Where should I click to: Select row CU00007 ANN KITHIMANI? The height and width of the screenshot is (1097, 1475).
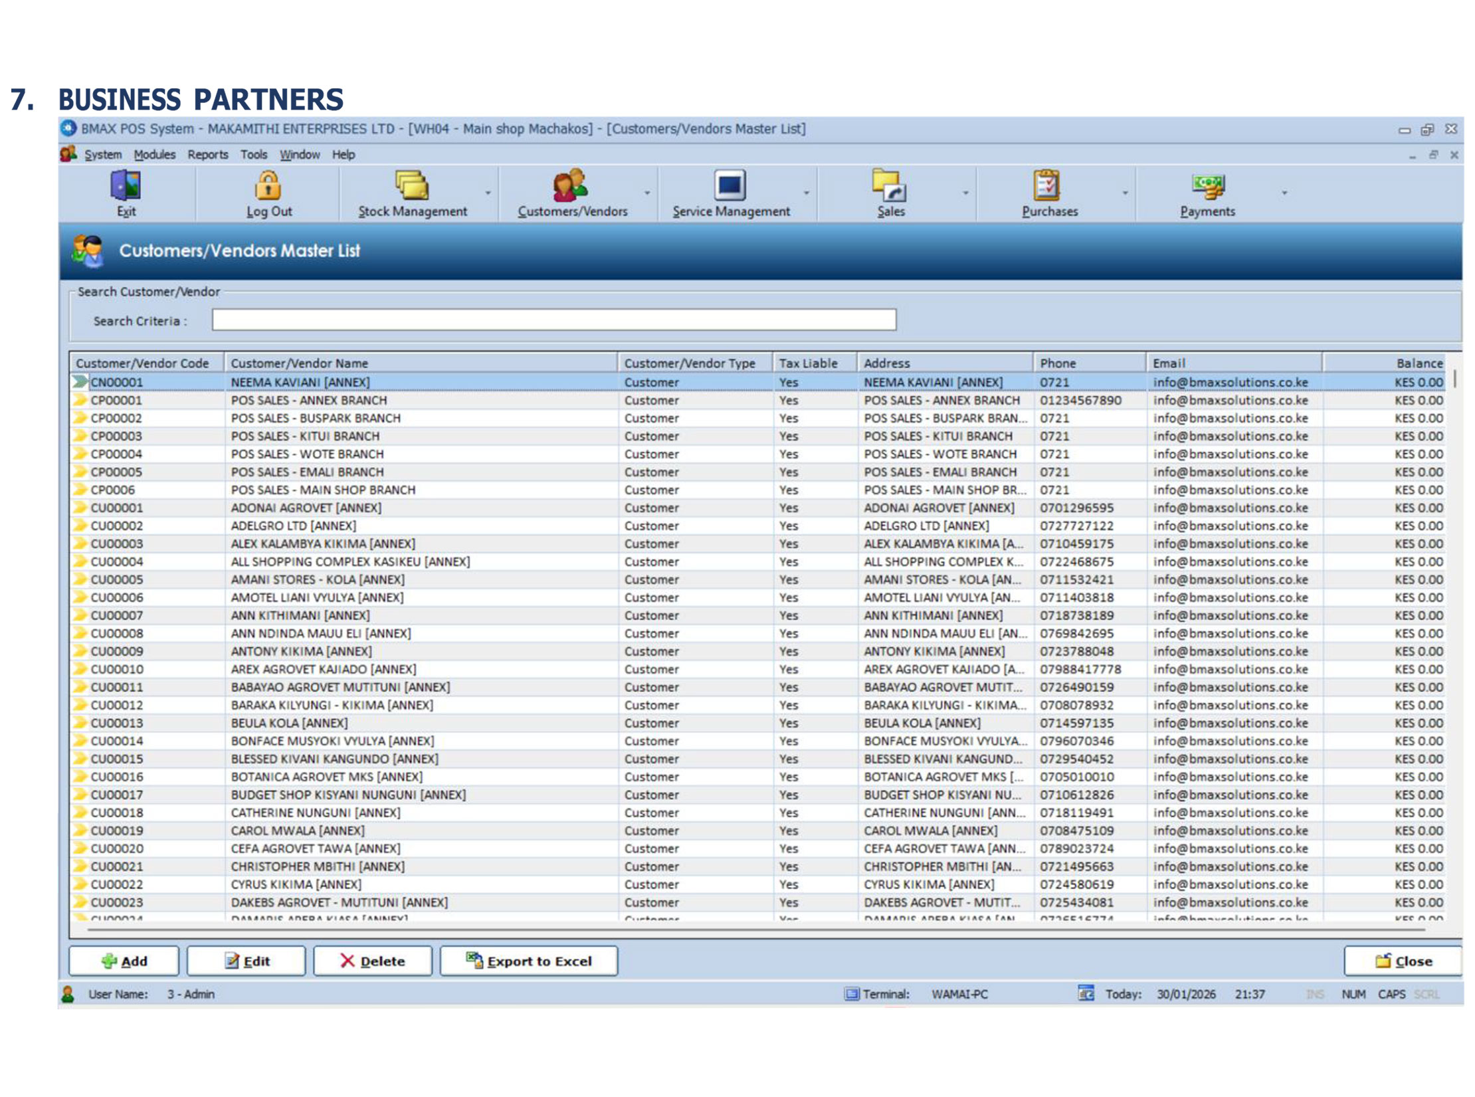click(299, 616)
